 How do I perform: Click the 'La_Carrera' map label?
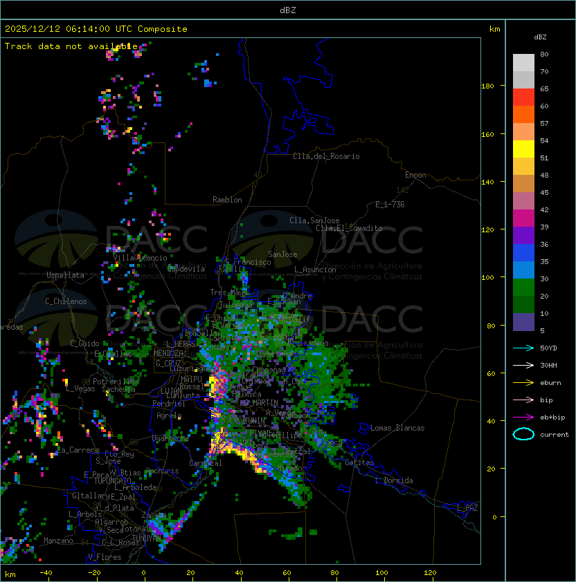pos(78,450)
